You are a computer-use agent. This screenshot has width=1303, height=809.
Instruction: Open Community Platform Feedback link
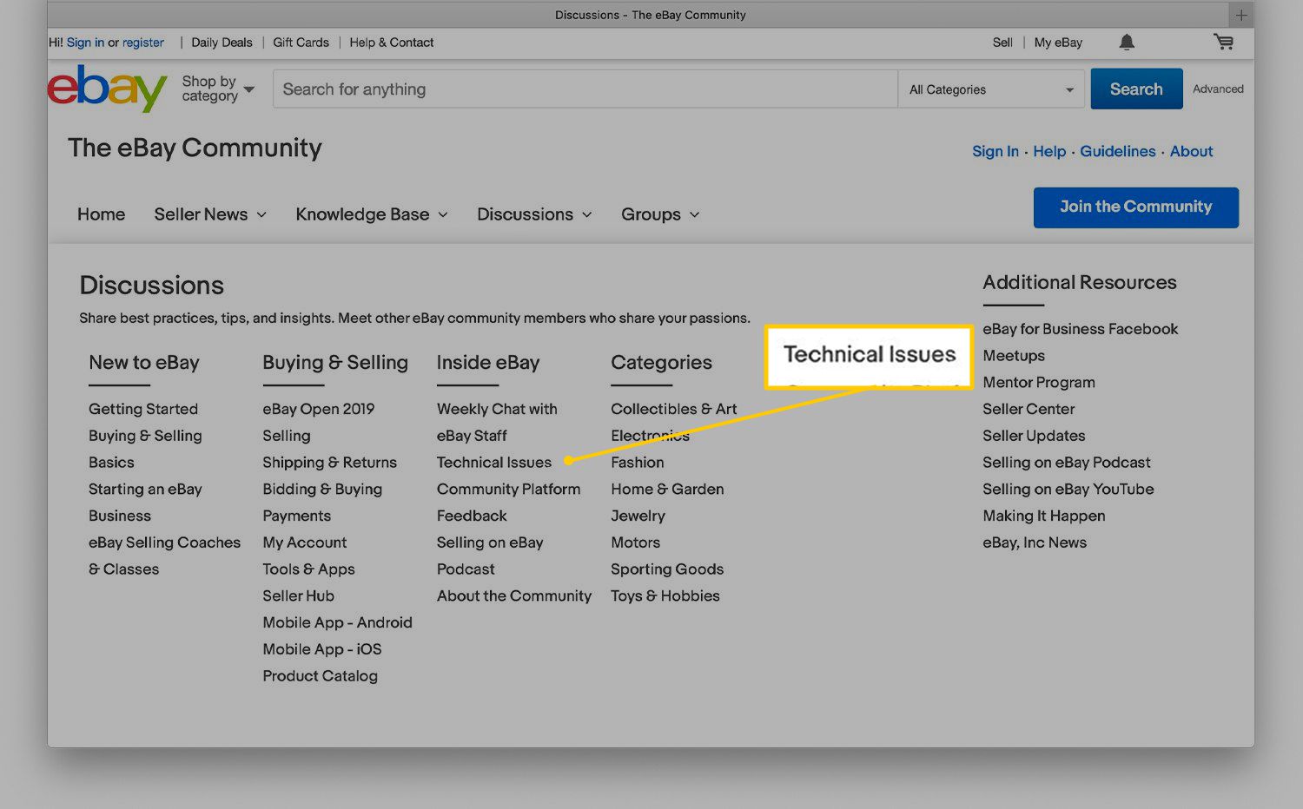pyautogui.click(x=509, y=503)
